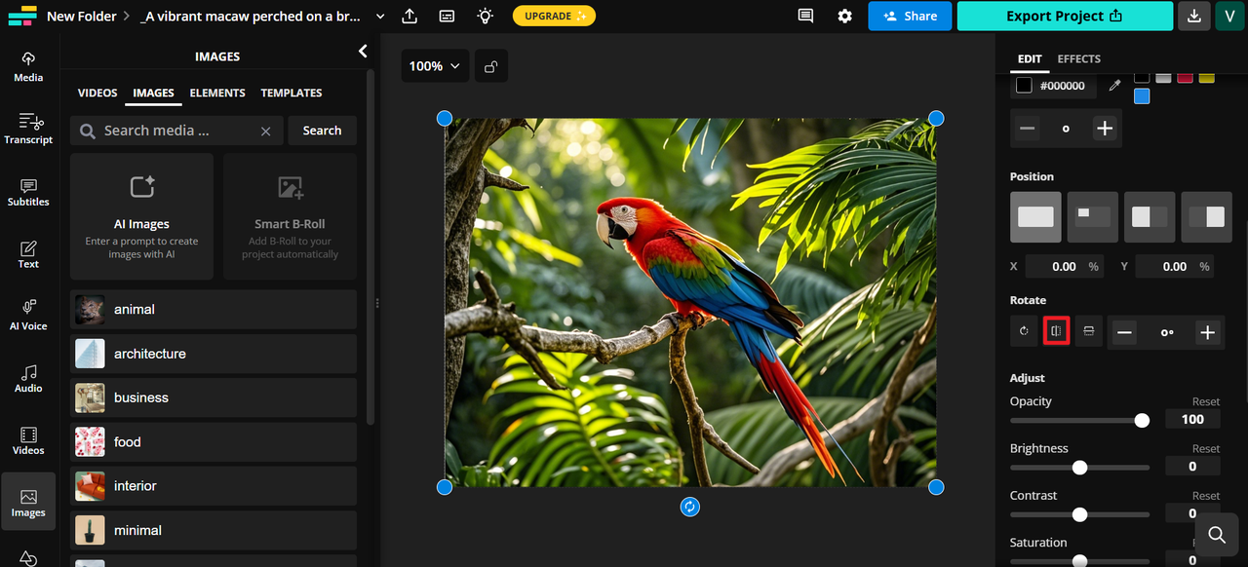The width and height of the screenshot is (1248, 567).
Task: Click the Contrast slider handle
Action: coord(1079,513)
